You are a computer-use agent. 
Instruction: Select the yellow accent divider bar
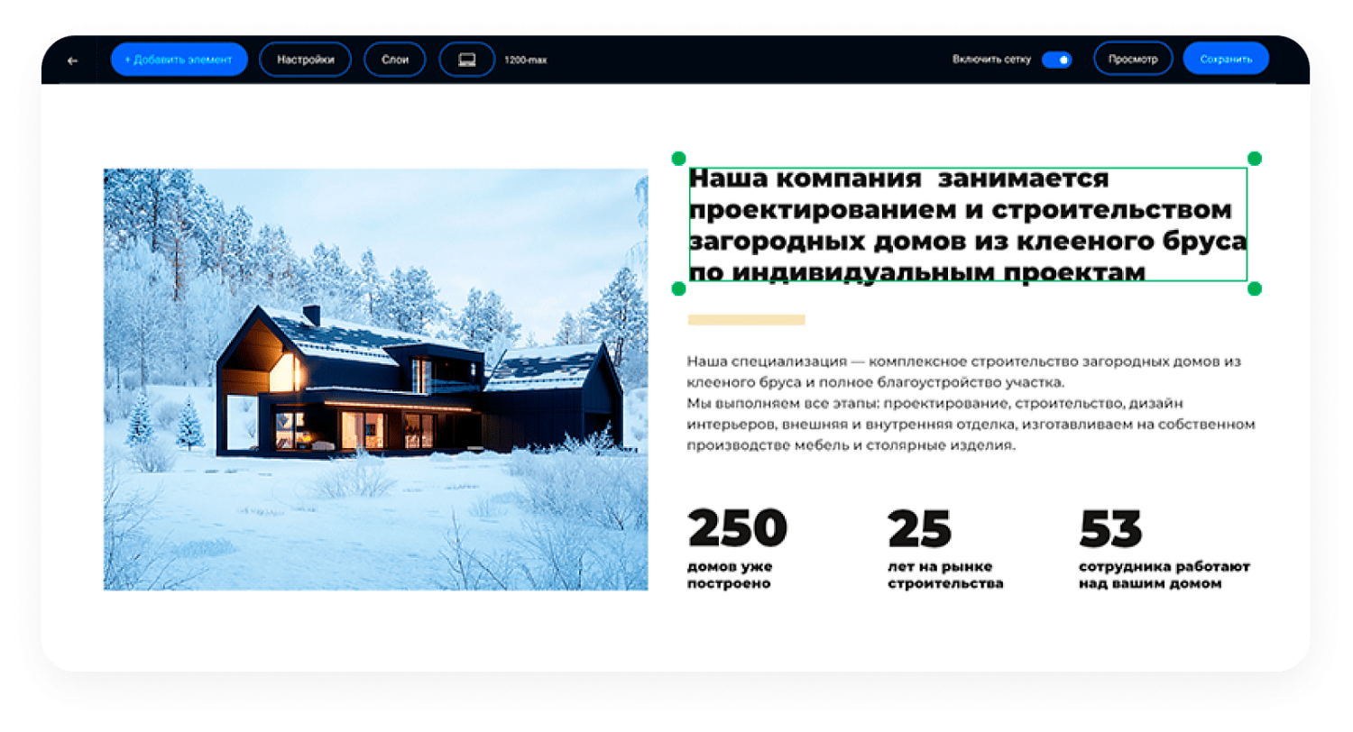click(746, 319)
